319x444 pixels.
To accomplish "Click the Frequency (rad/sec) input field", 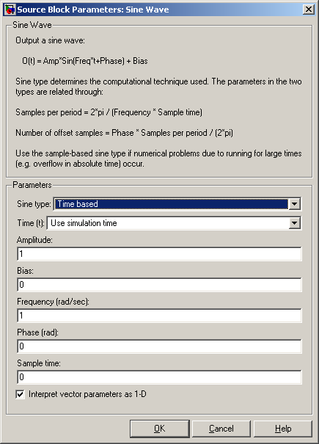I will point(159,316).
